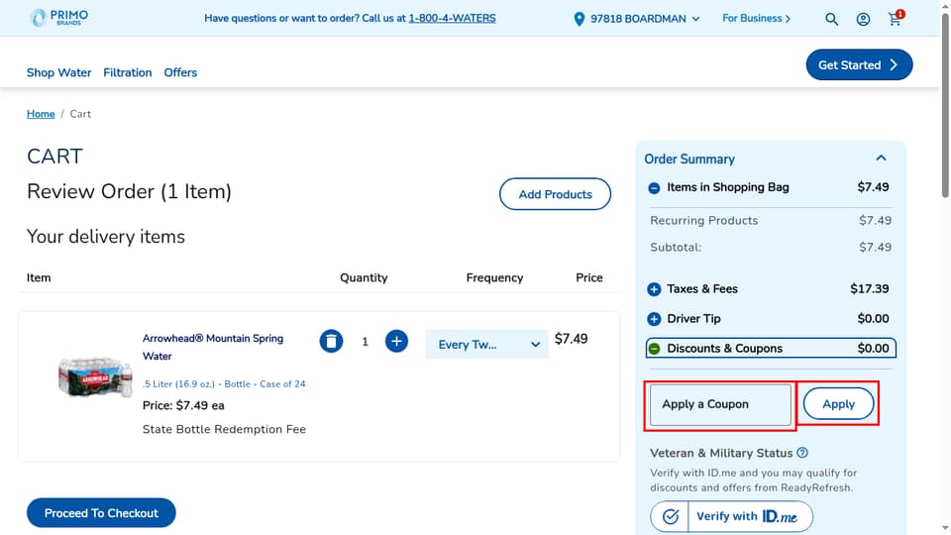951x535 pixels.
Task: Click the 1-800-4-WATERS phone link
Action: [x=452, y=18]
